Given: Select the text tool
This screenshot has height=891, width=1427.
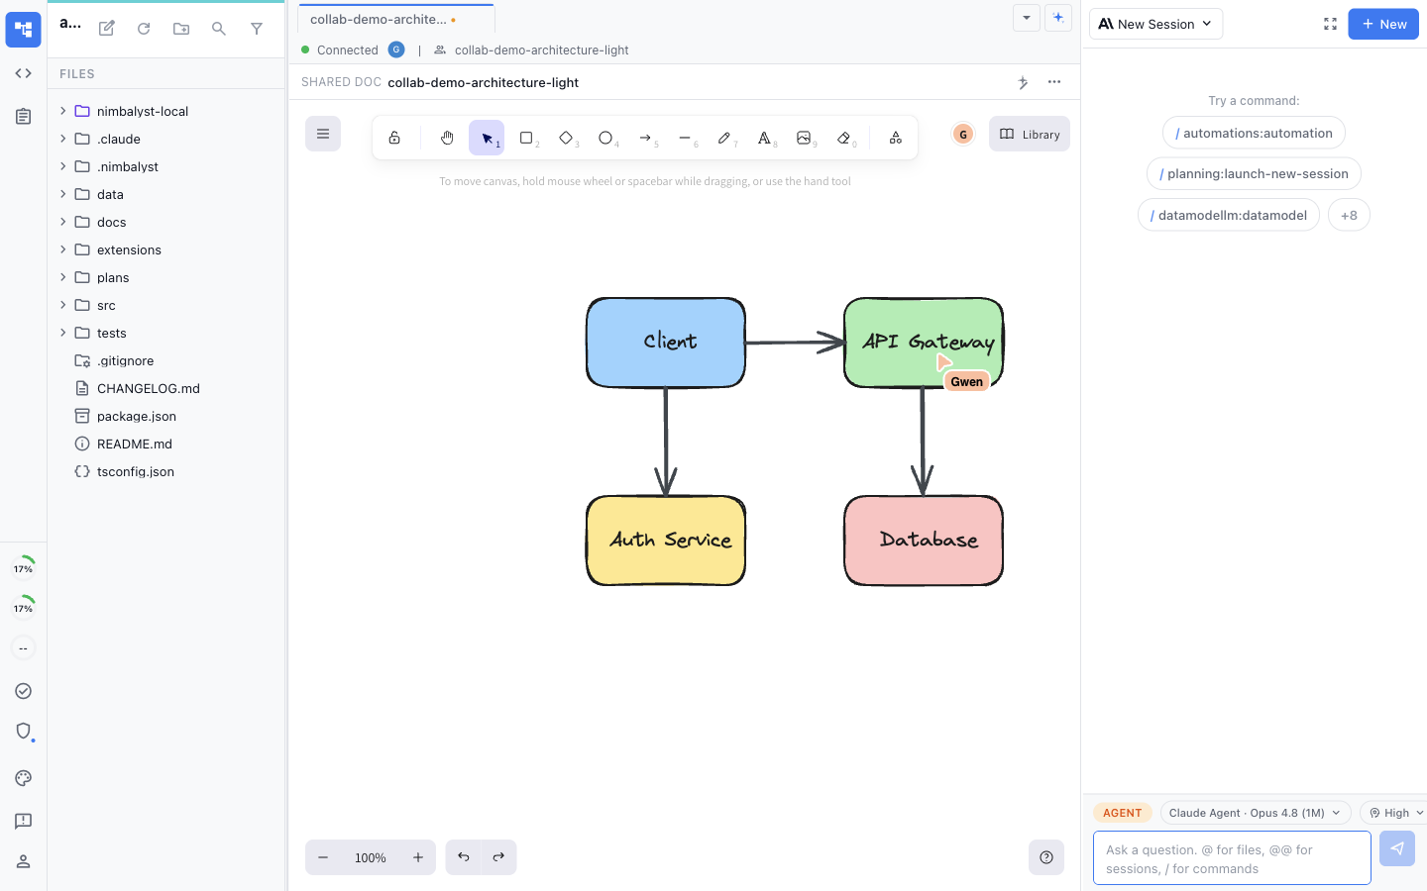Looking at the screenshot, I should click(x=764, y=139).
